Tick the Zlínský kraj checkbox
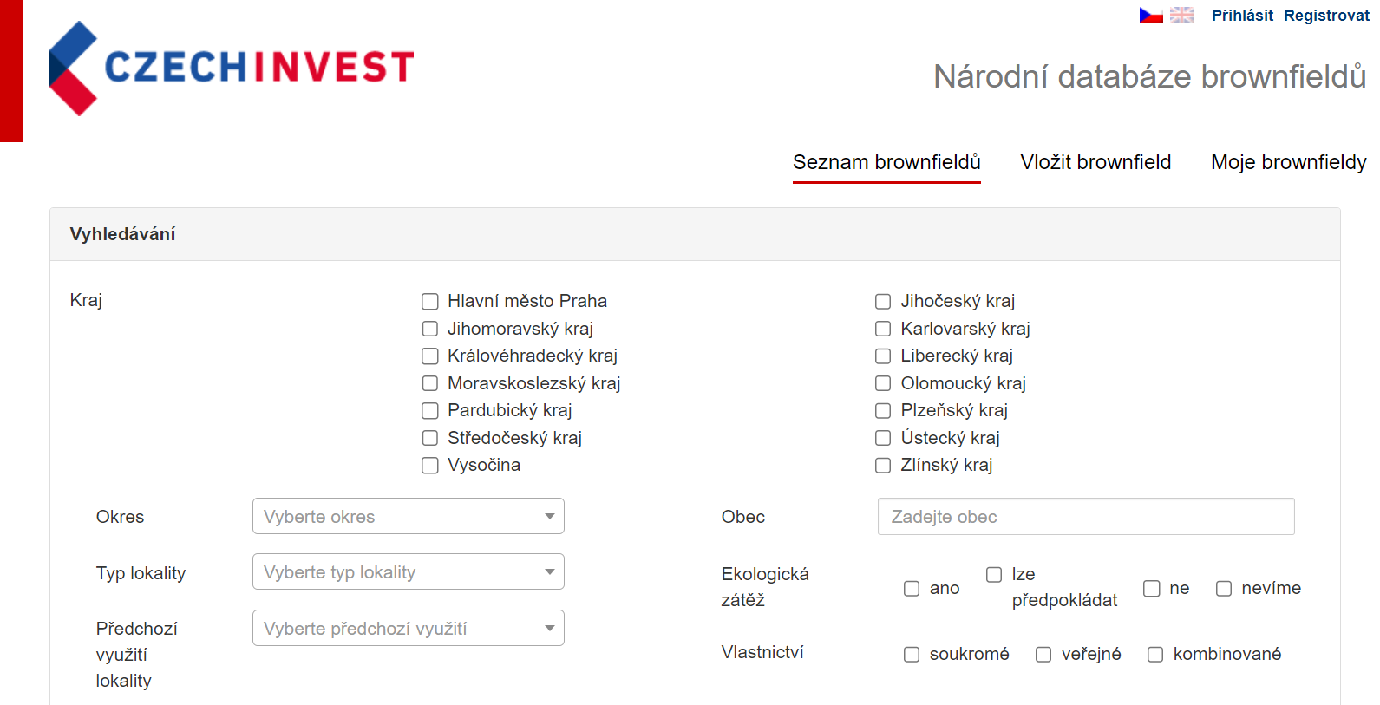 coord(883,466)
